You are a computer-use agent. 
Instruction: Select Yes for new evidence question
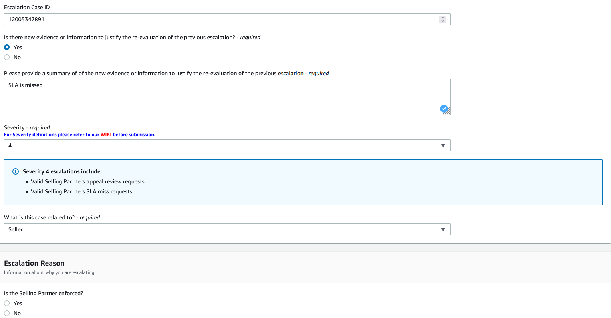pyautogui.click(x=7, y=47)
